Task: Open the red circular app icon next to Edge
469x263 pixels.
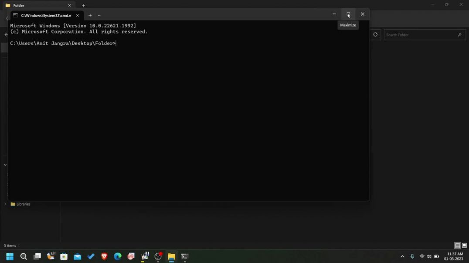Action: pyautogui.click(x=131, y=256)
